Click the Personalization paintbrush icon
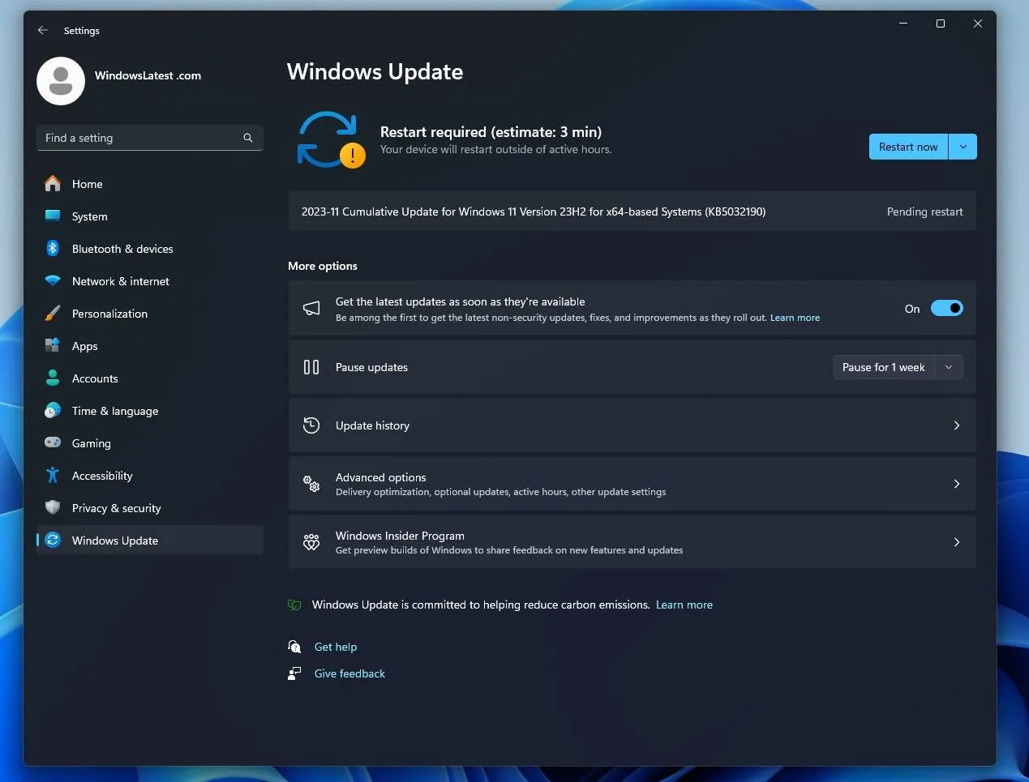 [53, 313]
